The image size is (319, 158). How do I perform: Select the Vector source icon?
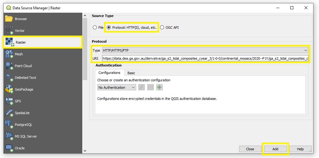(x=9, y=31)
